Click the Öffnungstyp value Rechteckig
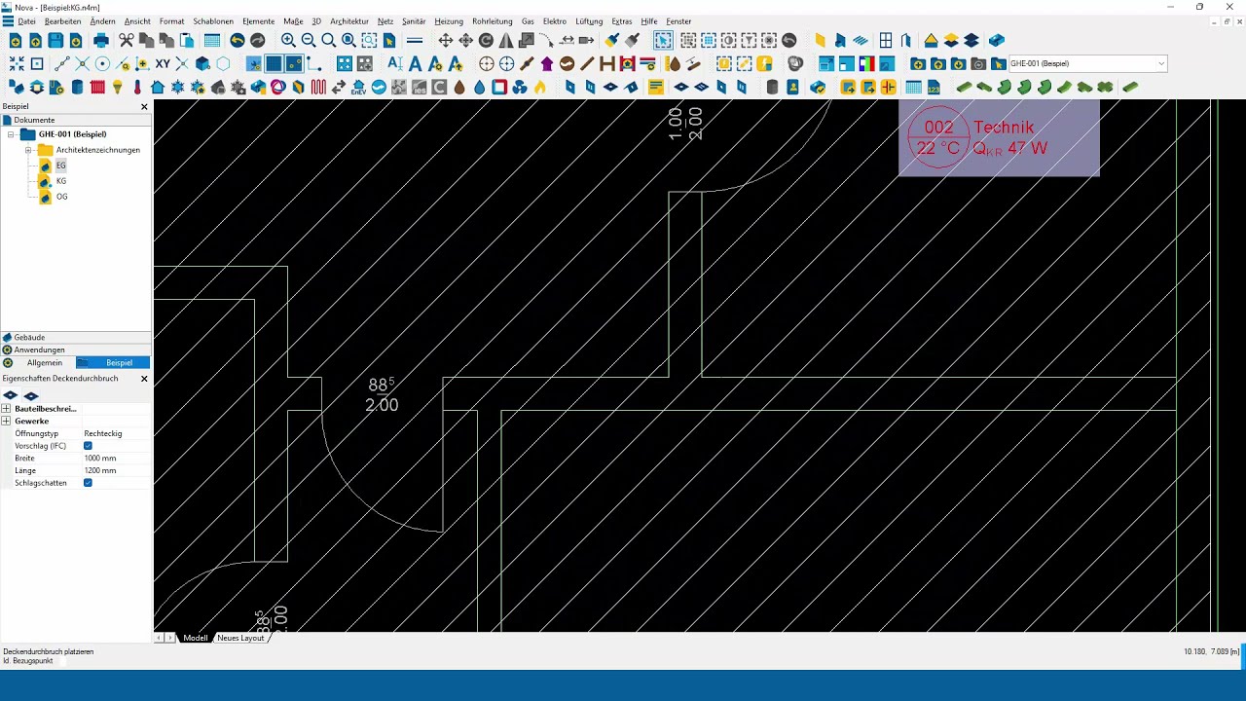Screen dimensions: 1246x701 [116, 433]
